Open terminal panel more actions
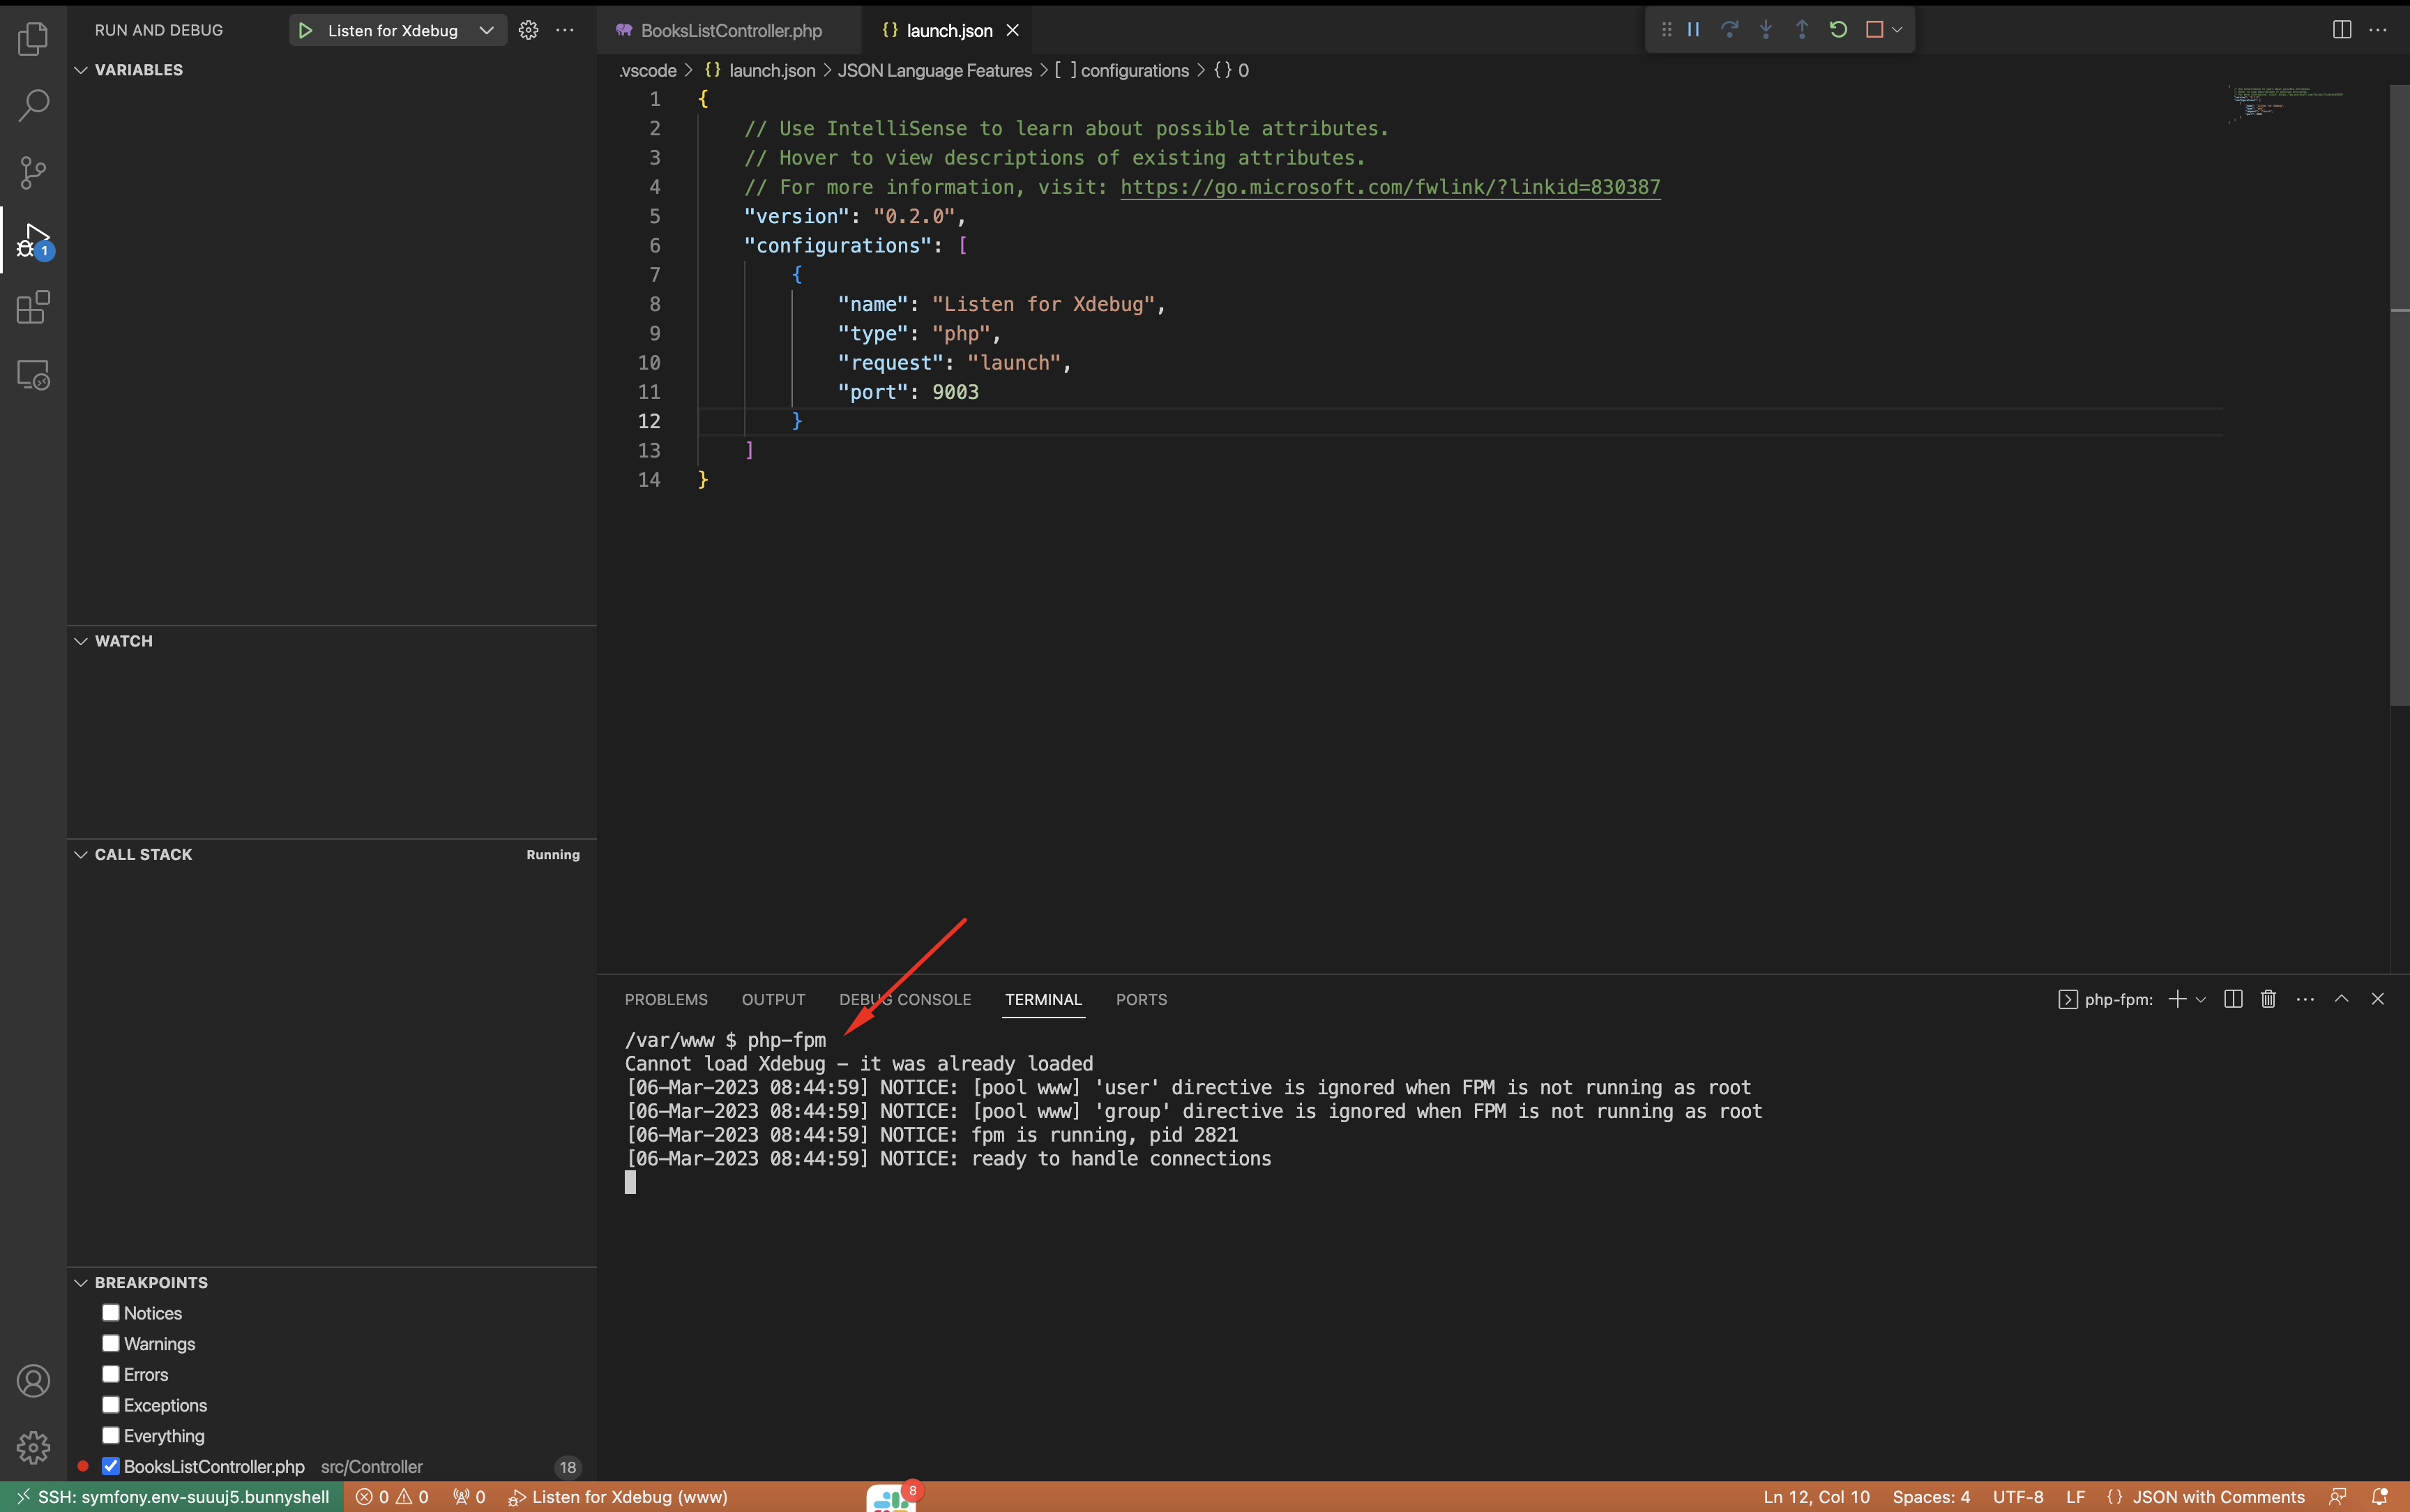The image size is (2410, 1512). 2305,999
